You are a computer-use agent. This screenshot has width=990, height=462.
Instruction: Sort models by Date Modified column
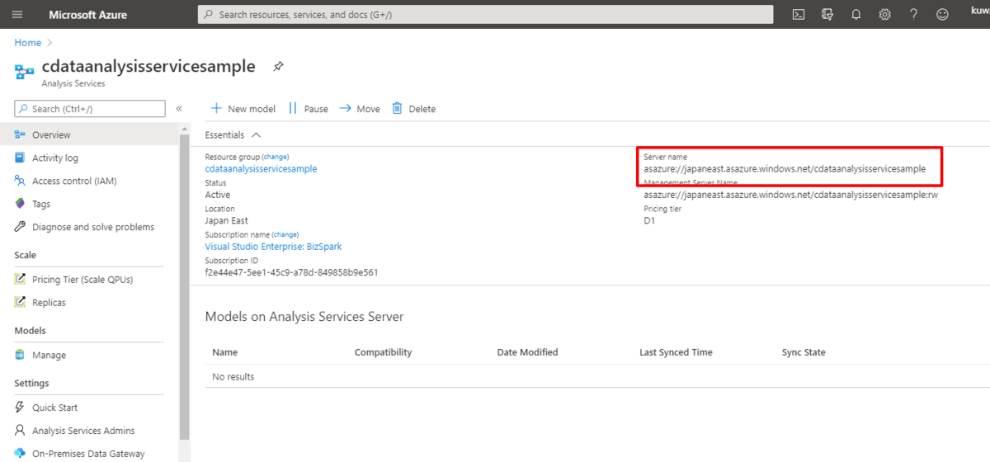click(527, 352)
